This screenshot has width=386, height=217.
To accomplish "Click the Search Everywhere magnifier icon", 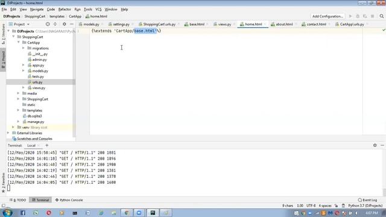I will [x=382, y=16].
